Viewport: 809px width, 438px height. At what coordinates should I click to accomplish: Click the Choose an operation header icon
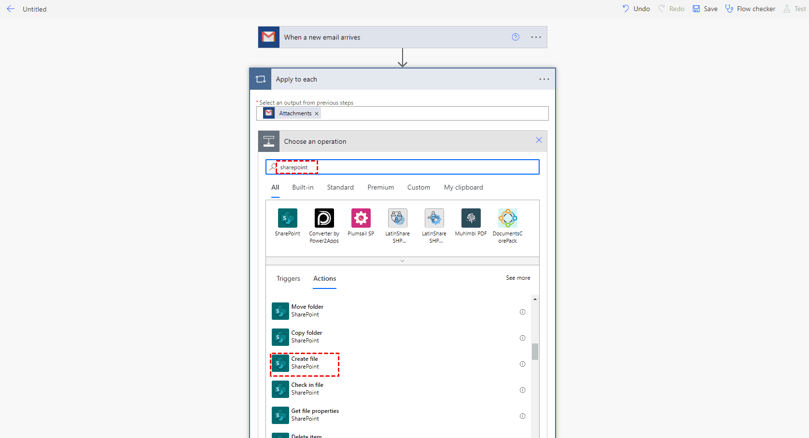269,141
